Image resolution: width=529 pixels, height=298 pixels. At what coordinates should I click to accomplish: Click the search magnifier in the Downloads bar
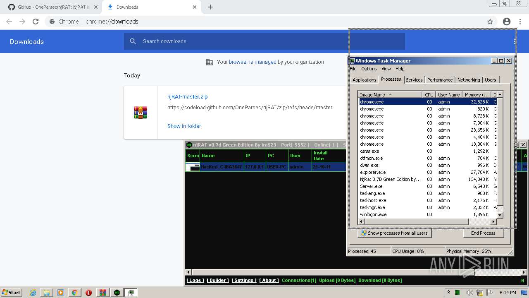[133, 41]
